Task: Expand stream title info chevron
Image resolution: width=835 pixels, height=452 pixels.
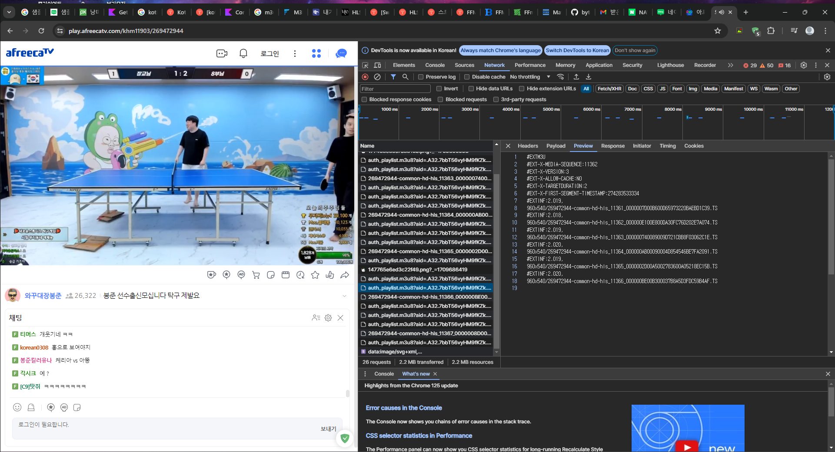Action: pyautogui.click(x=344, y=296)
